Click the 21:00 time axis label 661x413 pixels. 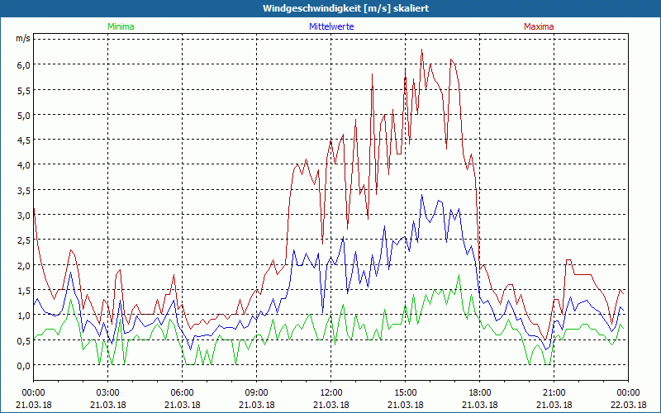(x=554, y=393)
